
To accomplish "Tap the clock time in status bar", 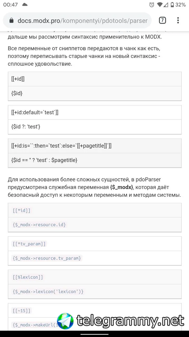I will click(x=10, y=5).
